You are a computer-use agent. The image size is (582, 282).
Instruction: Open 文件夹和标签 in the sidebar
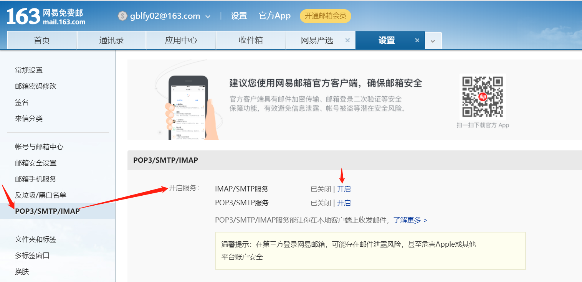pyautogui.click(x=36, y=239)
